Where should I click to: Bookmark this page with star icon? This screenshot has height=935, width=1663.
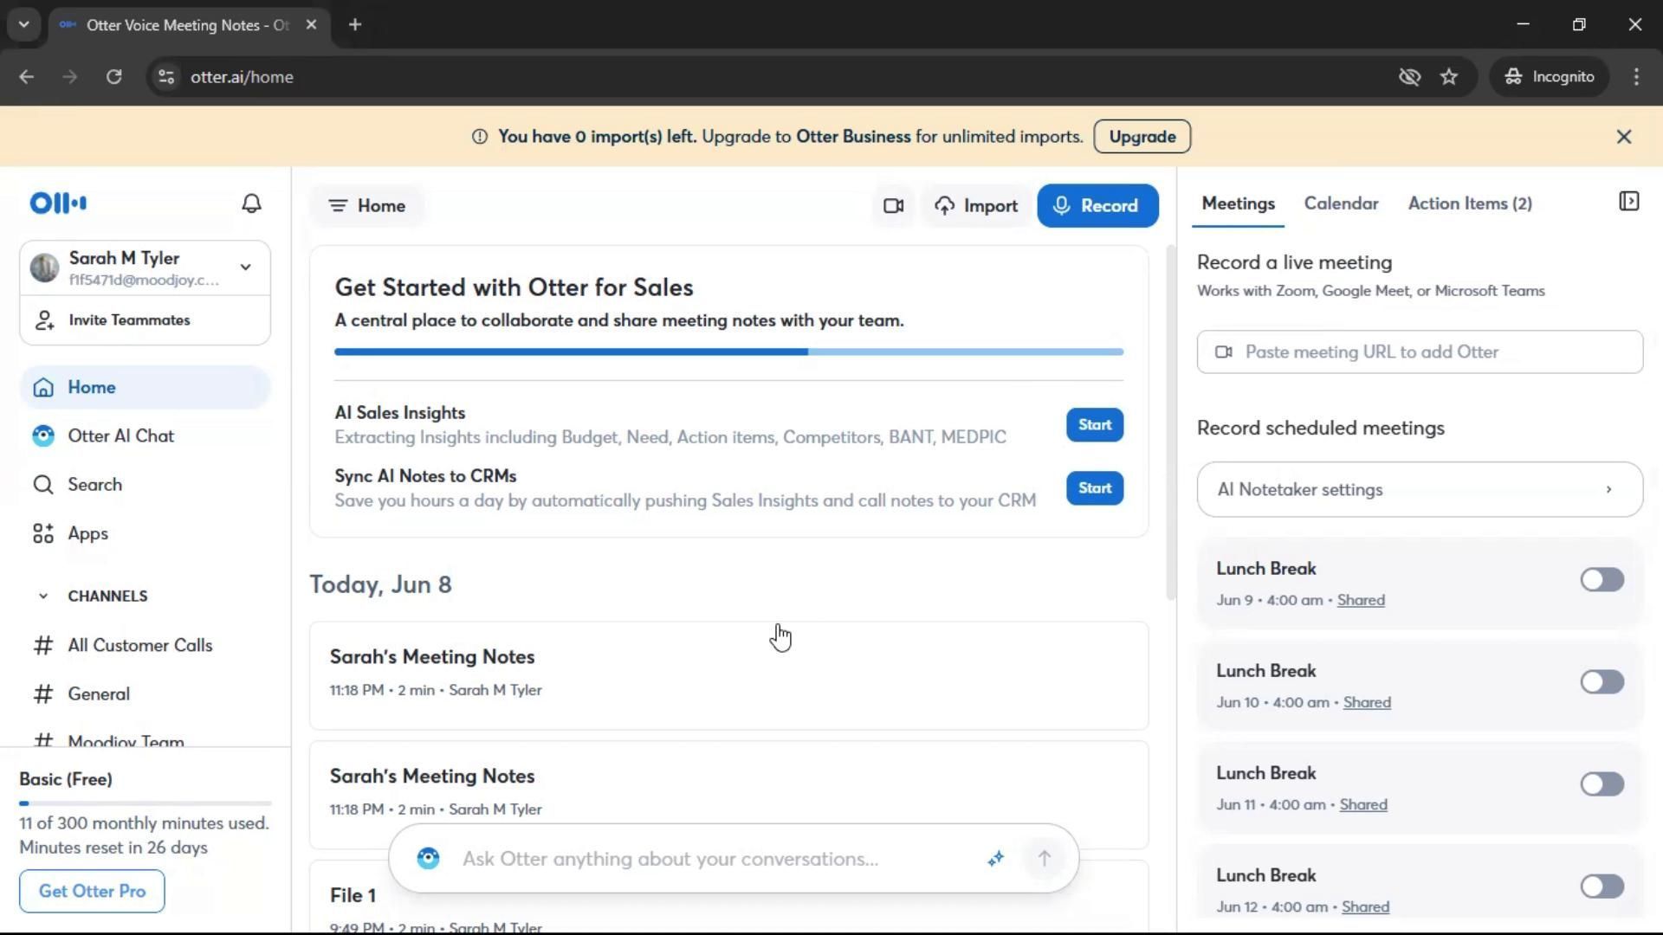pos(1449,77)
